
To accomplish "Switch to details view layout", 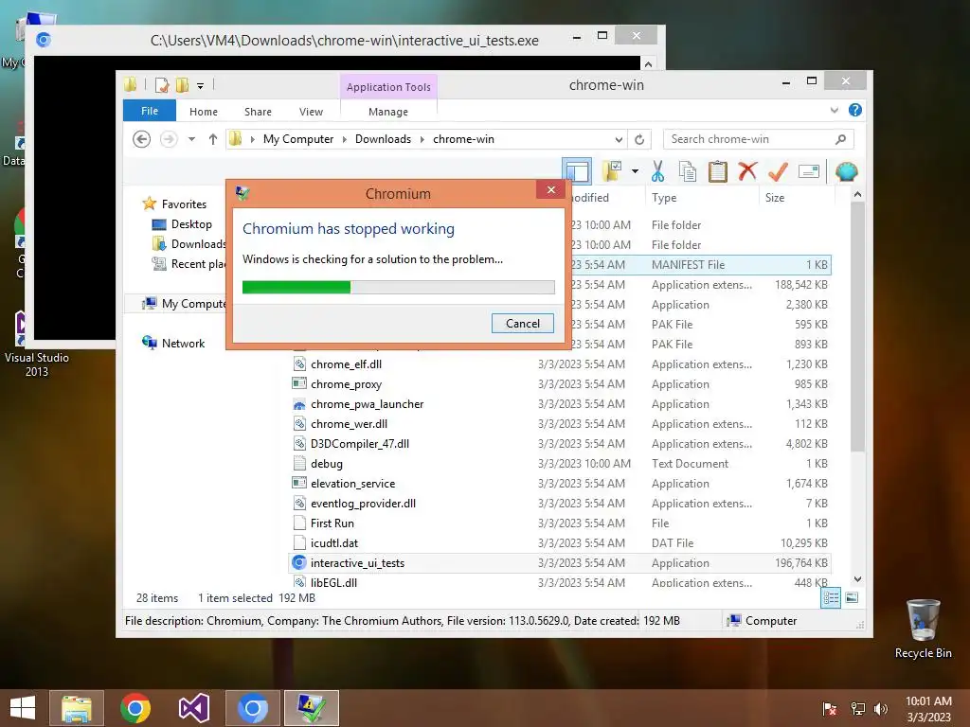I will (x=831, y=597).
